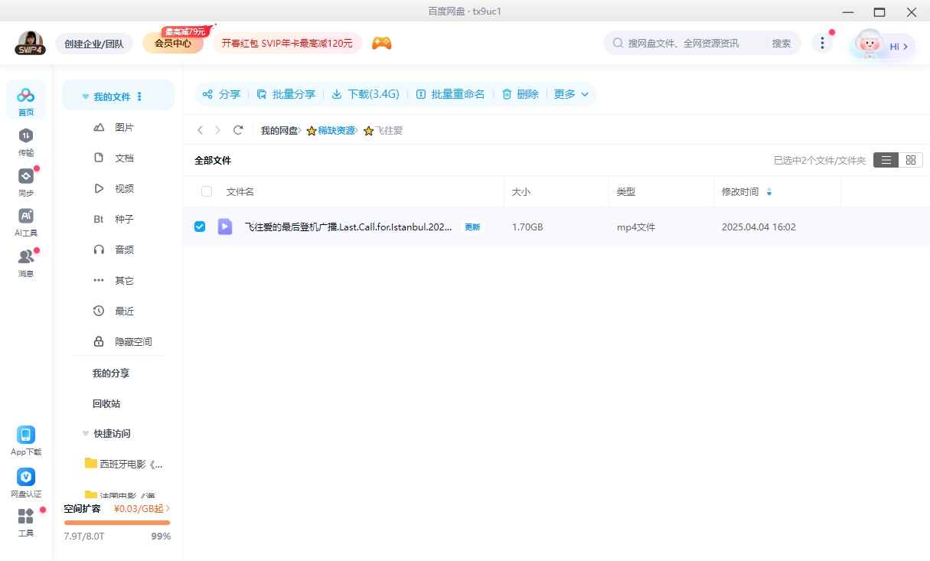This screenshot has width=930, height=561.
Task: Deselect the 飞往爱 movie file checkbox
Action: (200, 227)
